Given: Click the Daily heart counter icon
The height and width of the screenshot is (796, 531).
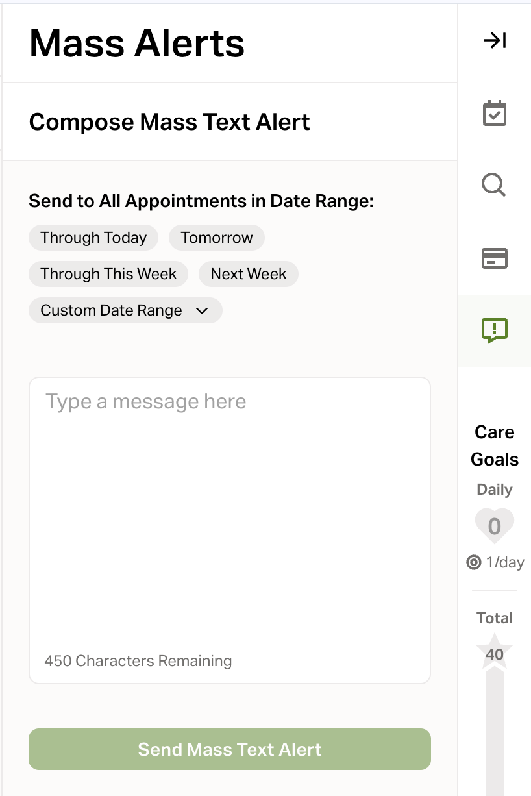Looking at the screenshot, I should coord(495,526).
